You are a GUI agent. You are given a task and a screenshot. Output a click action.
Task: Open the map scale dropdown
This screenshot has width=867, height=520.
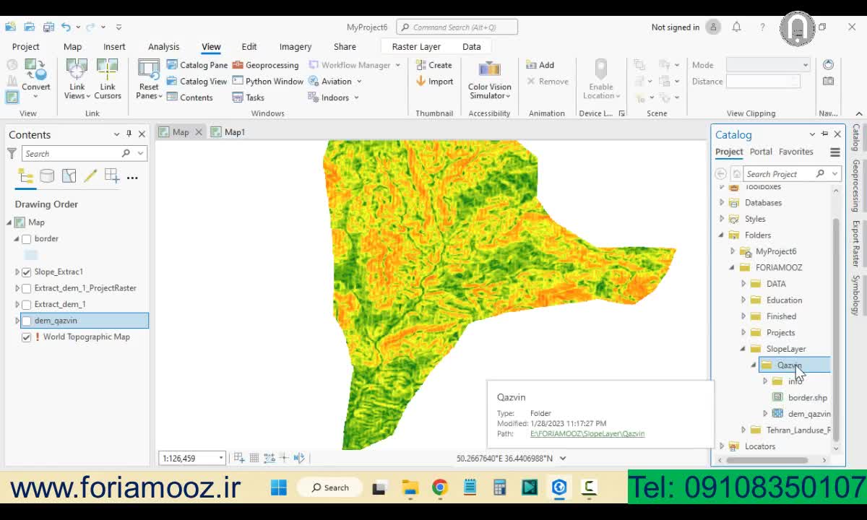point(221,458)
